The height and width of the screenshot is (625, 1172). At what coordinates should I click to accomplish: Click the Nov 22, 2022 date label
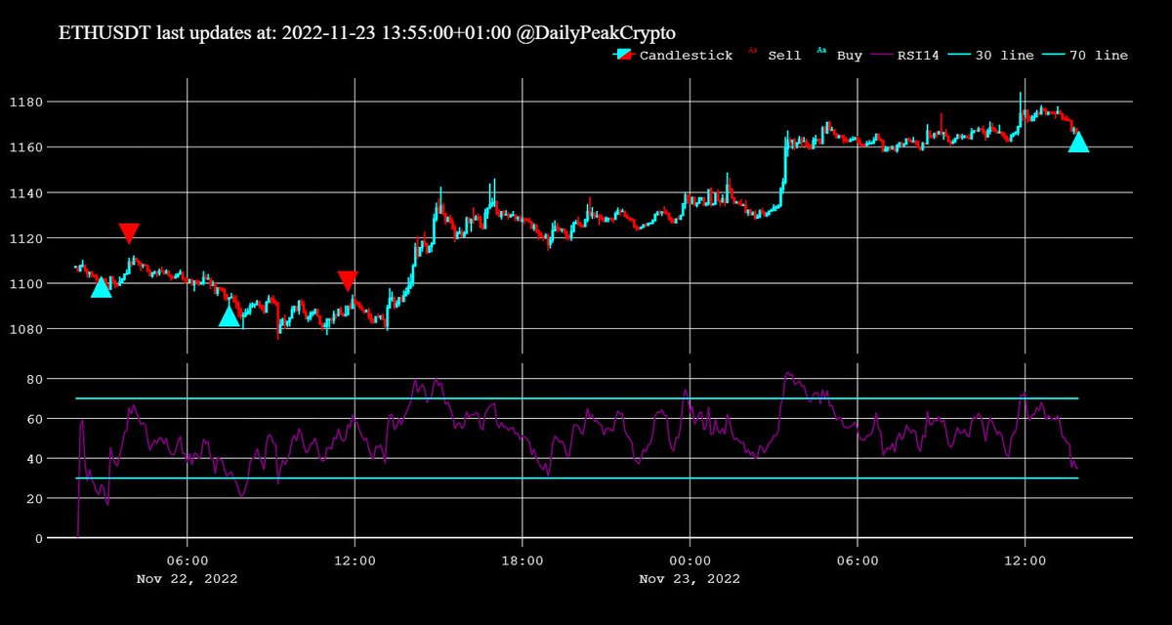187,578
